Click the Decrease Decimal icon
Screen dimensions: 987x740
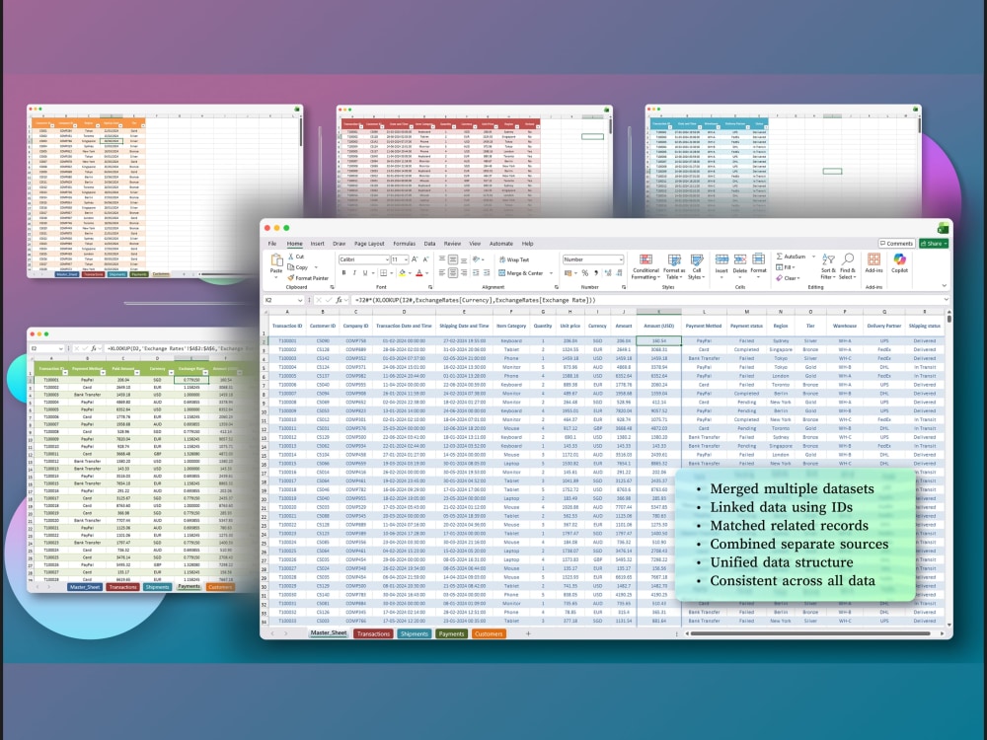tap(619, 273)
